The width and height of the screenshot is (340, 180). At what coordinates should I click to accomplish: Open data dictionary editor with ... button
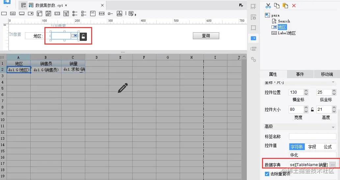pyautogui.click(x=333, y=165)
